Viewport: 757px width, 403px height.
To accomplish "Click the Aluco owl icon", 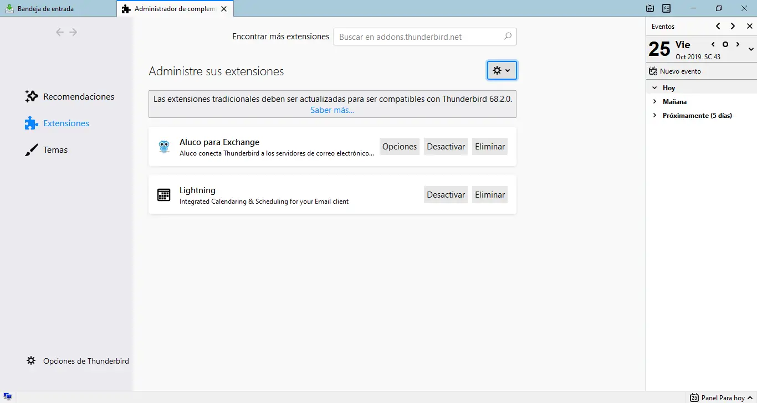I will [x=164, y=147].
